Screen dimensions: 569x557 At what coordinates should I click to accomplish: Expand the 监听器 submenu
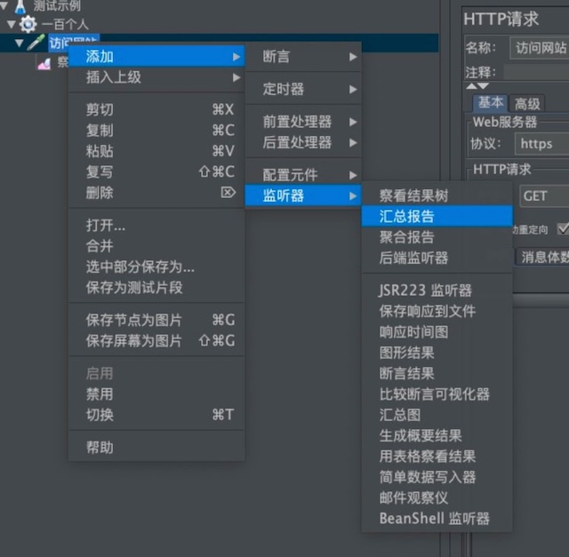click(303, 195)
